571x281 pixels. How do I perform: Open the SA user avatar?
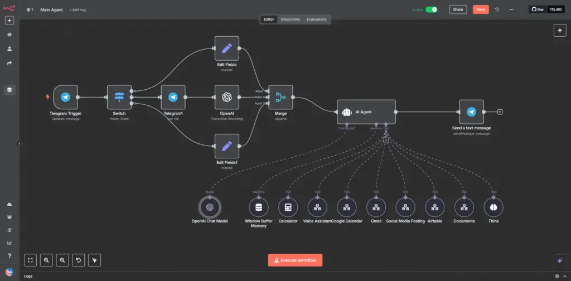click(x=9, y=272)
